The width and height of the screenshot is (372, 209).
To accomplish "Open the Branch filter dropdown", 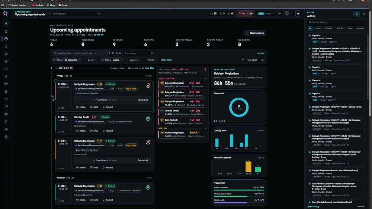I will click(151, 60).
